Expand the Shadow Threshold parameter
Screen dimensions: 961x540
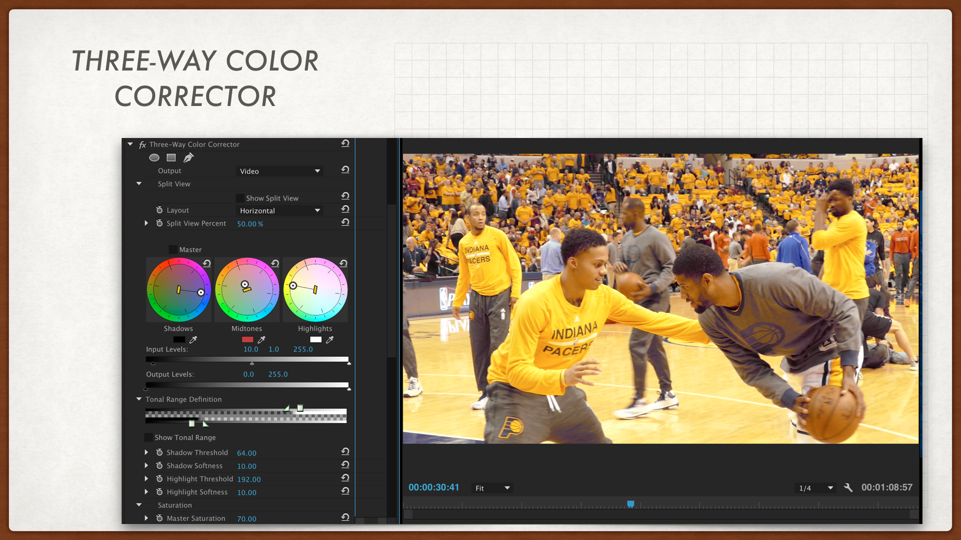[146, 452]
